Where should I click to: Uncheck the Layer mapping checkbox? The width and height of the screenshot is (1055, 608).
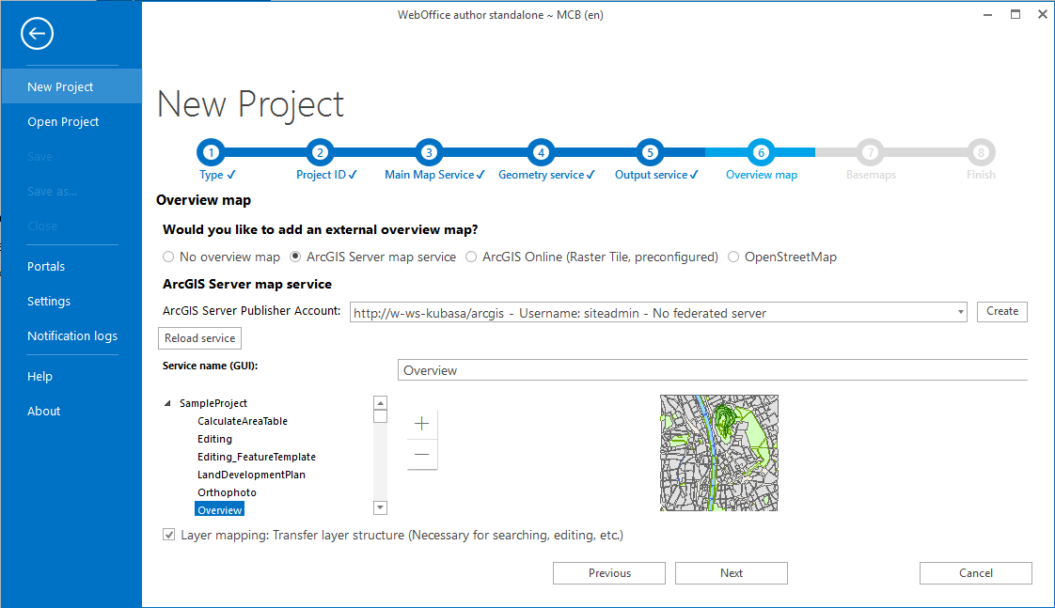(167, 534)
